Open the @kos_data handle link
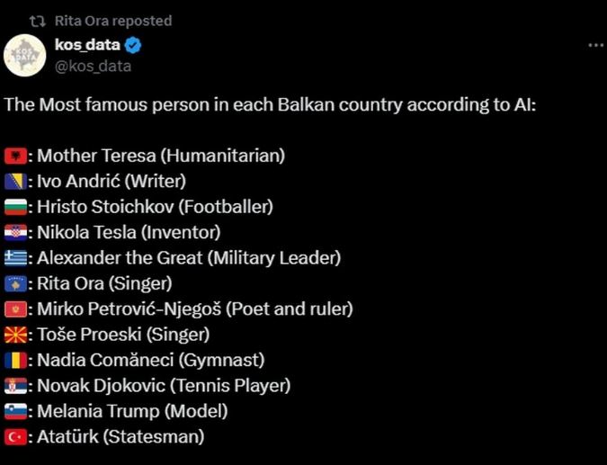607x465 pixels. (93, 67)
